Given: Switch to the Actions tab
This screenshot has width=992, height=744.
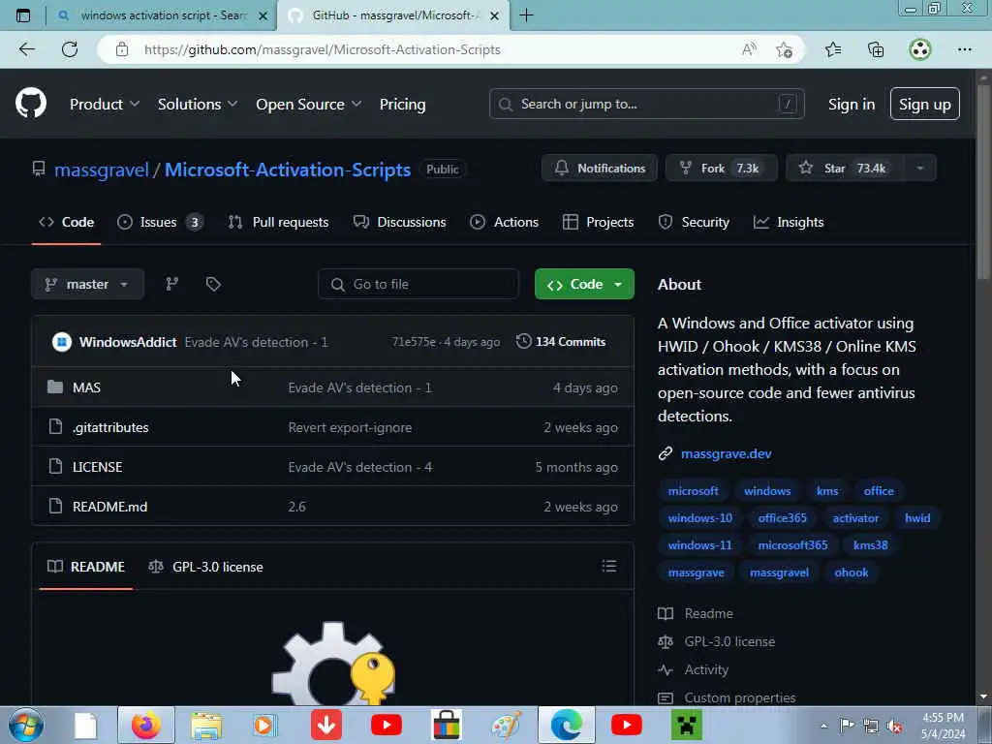Looking at the screenshot, I should pos(504,222).
